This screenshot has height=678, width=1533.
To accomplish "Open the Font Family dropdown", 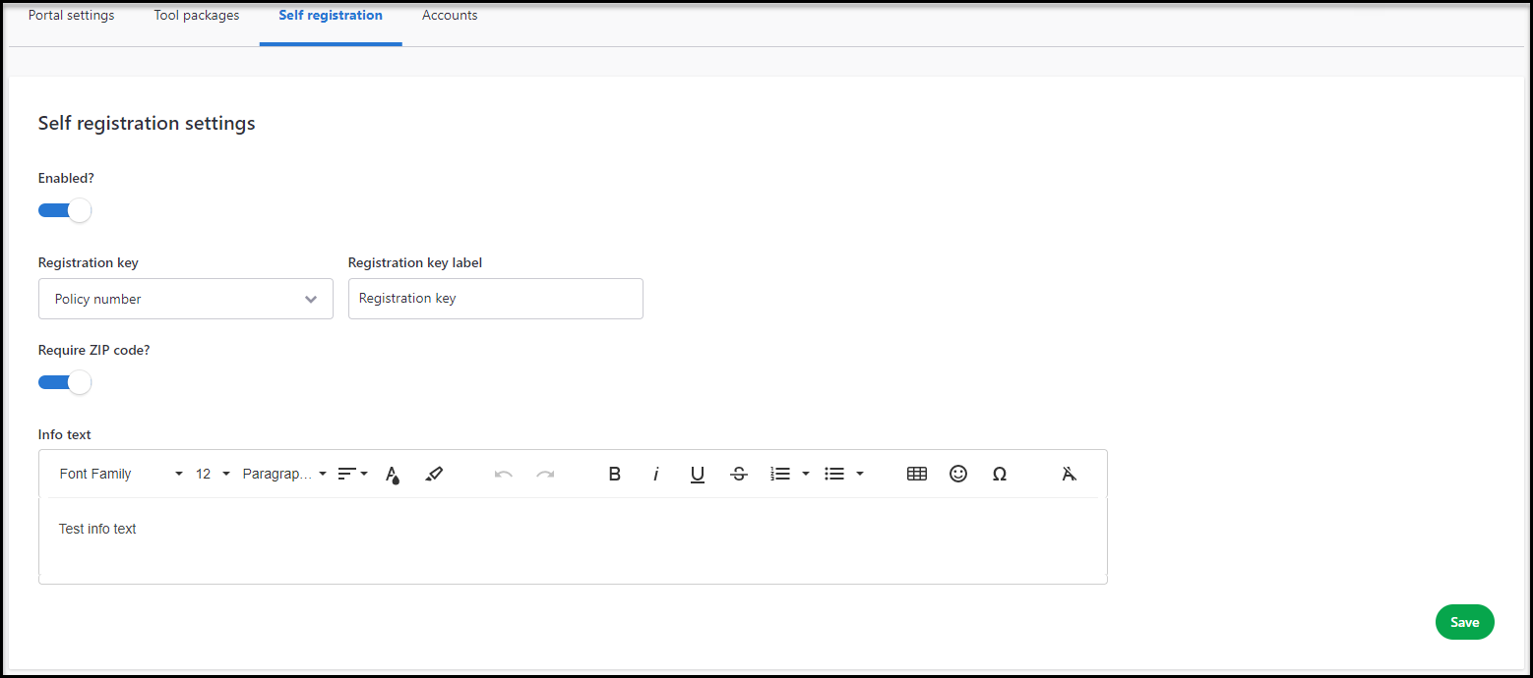I will [x=121, y=474].
